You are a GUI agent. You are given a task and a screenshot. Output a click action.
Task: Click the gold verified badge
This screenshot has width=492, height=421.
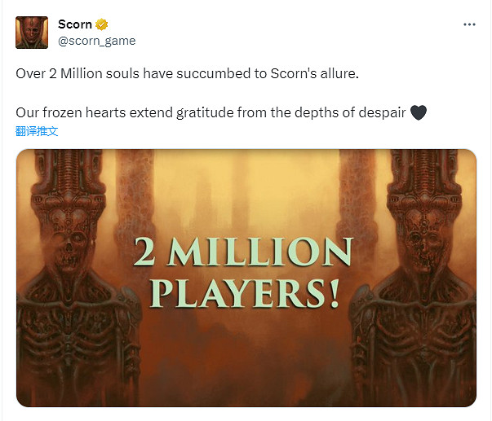pyautogui.click(x=102, y=24)
